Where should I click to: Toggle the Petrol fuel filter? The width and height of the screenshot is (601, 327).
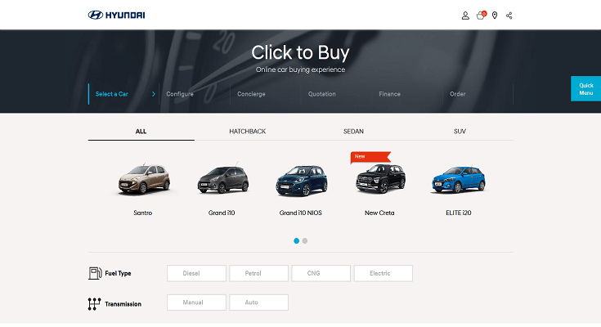click(258, 273)
